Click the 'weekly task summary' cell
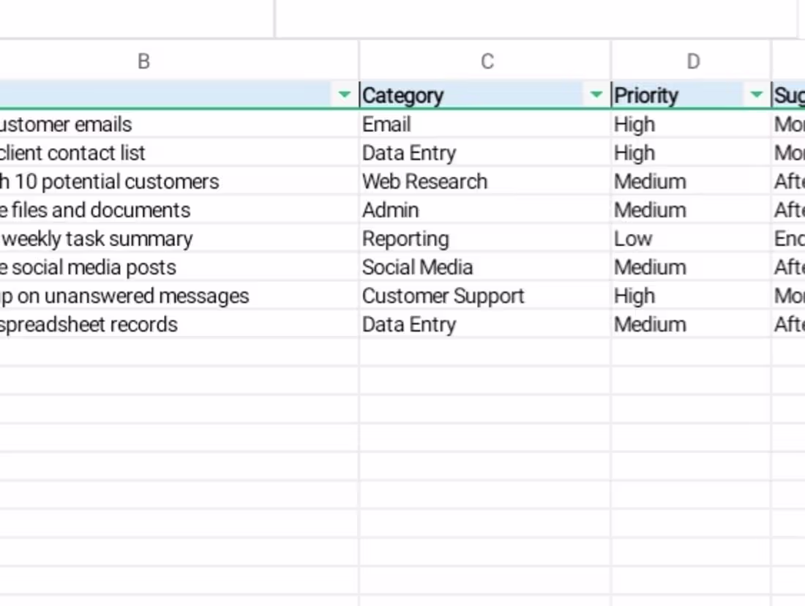This screenshot has width=805, height=606. pos(179,239)
